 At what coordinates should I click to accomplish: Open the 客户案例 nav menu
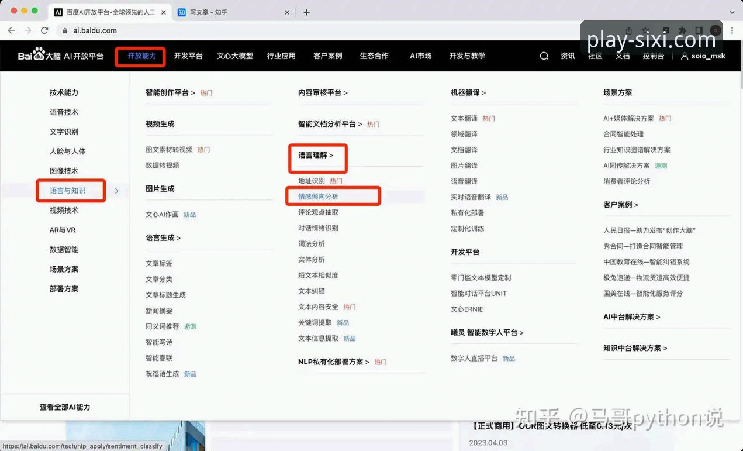pos(328,56)
